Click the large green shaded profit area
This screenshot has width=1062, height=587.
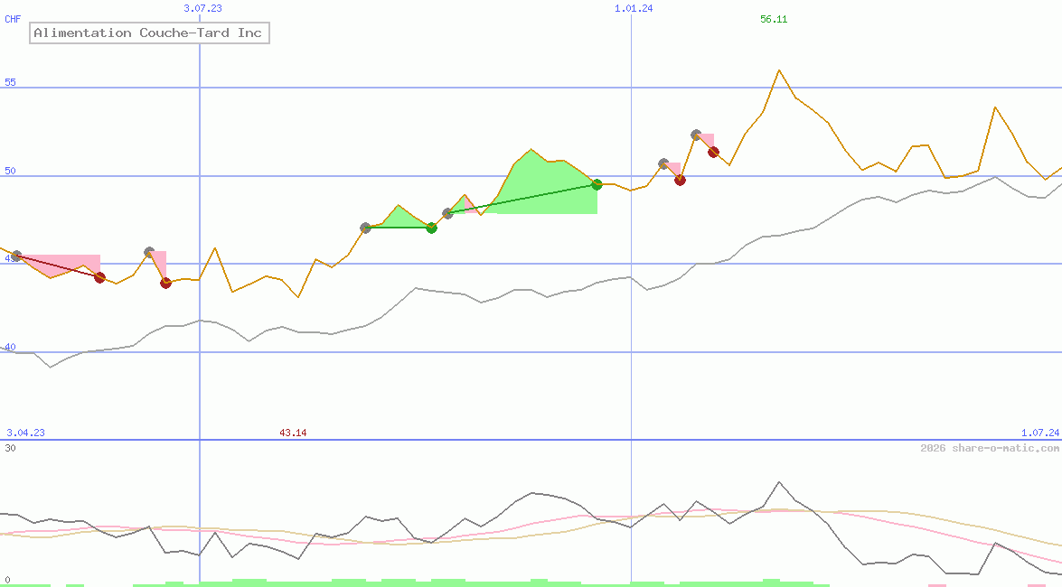click(542, 190)
